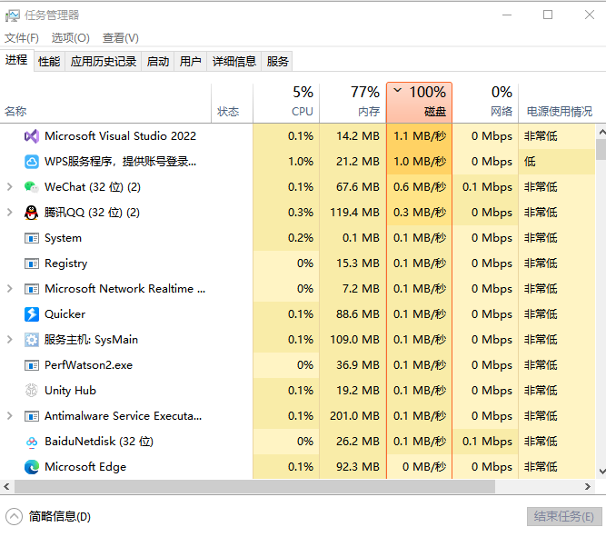Screen dimensions: 606x537
Task: Click the Microsoft Visual Studio 2022 icon
Action: coord(31,136)
